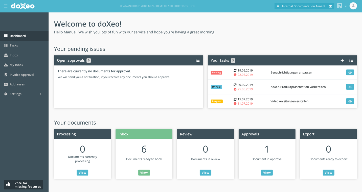Image resolution: width=362 pixels, height=192 pixels.
Task: Click the Export card header
Action: (x=328, y=134)
